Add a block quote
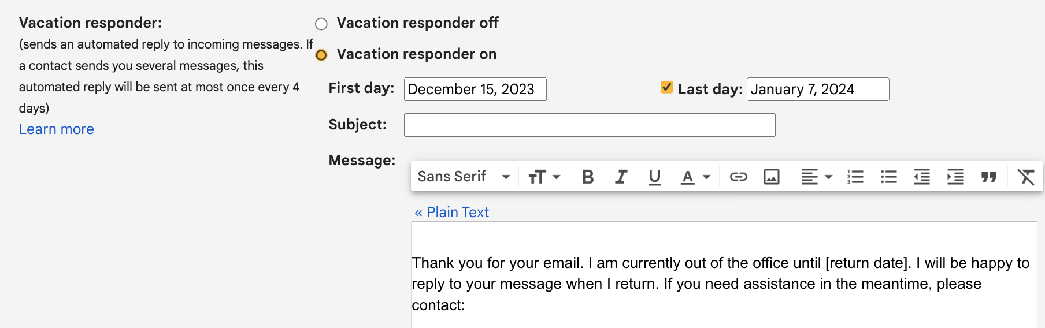Image resolution: width=1045 pixels, height=328 pixels. point(989,177)
